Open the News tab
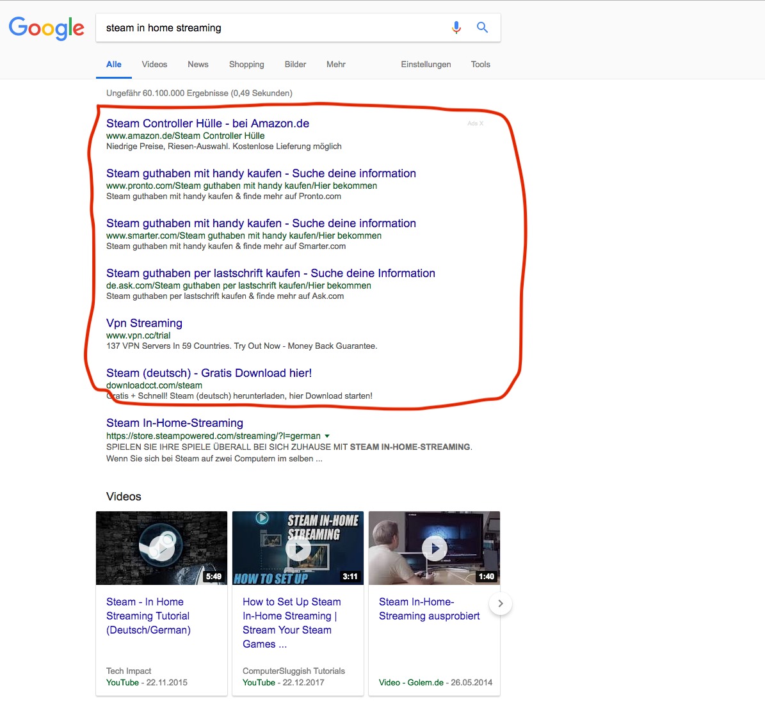Screen dimensions: 765x711 (x=198, y=65)
